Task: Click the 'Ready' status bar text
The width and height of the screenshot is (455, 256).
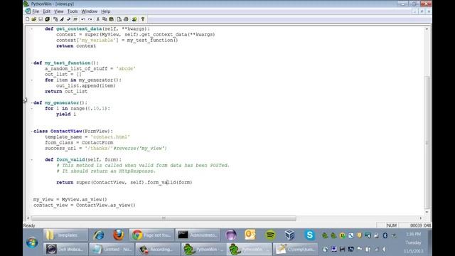Action: tap(29, 225)
